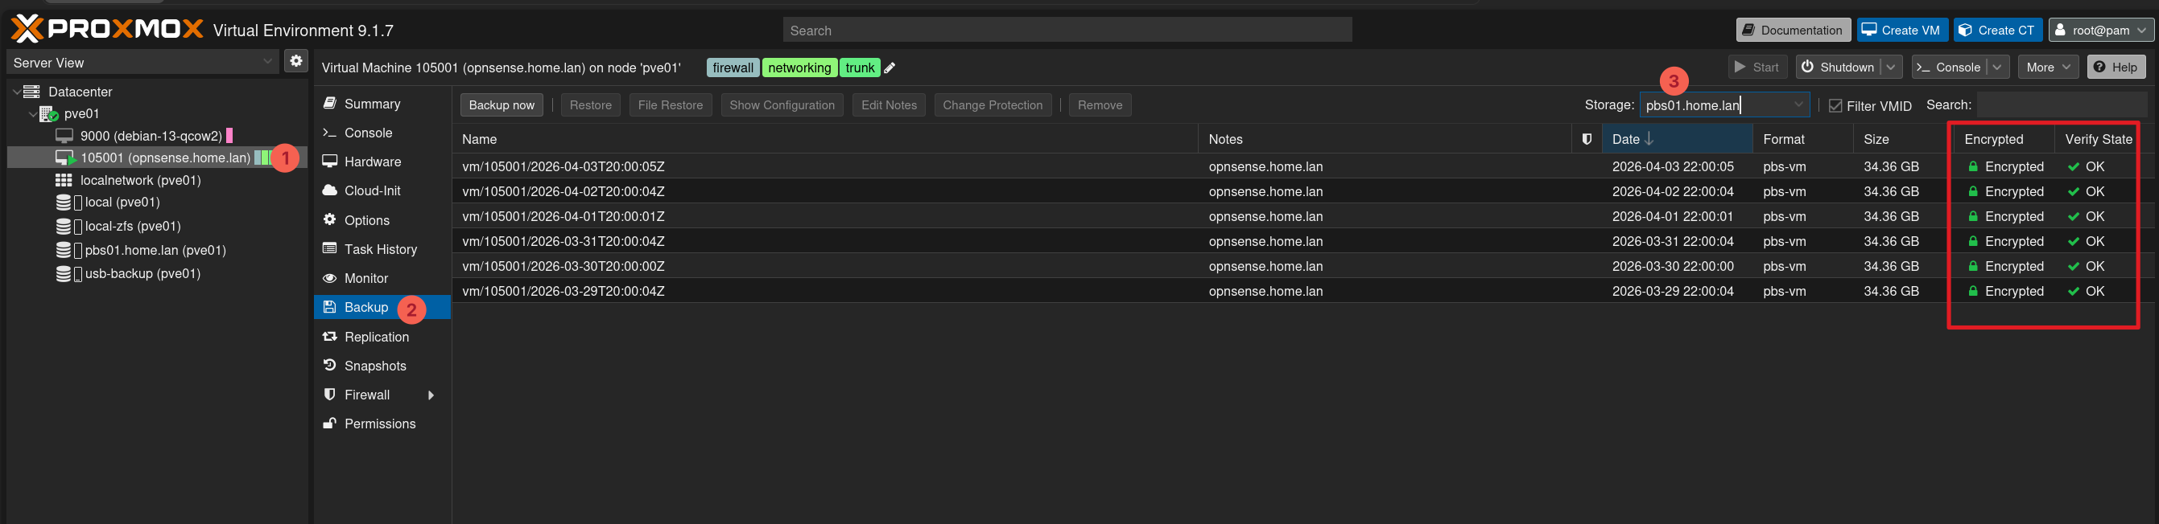2159x524 pixels.
Task: Click the Proxmox logo
Action: (107, 29)
